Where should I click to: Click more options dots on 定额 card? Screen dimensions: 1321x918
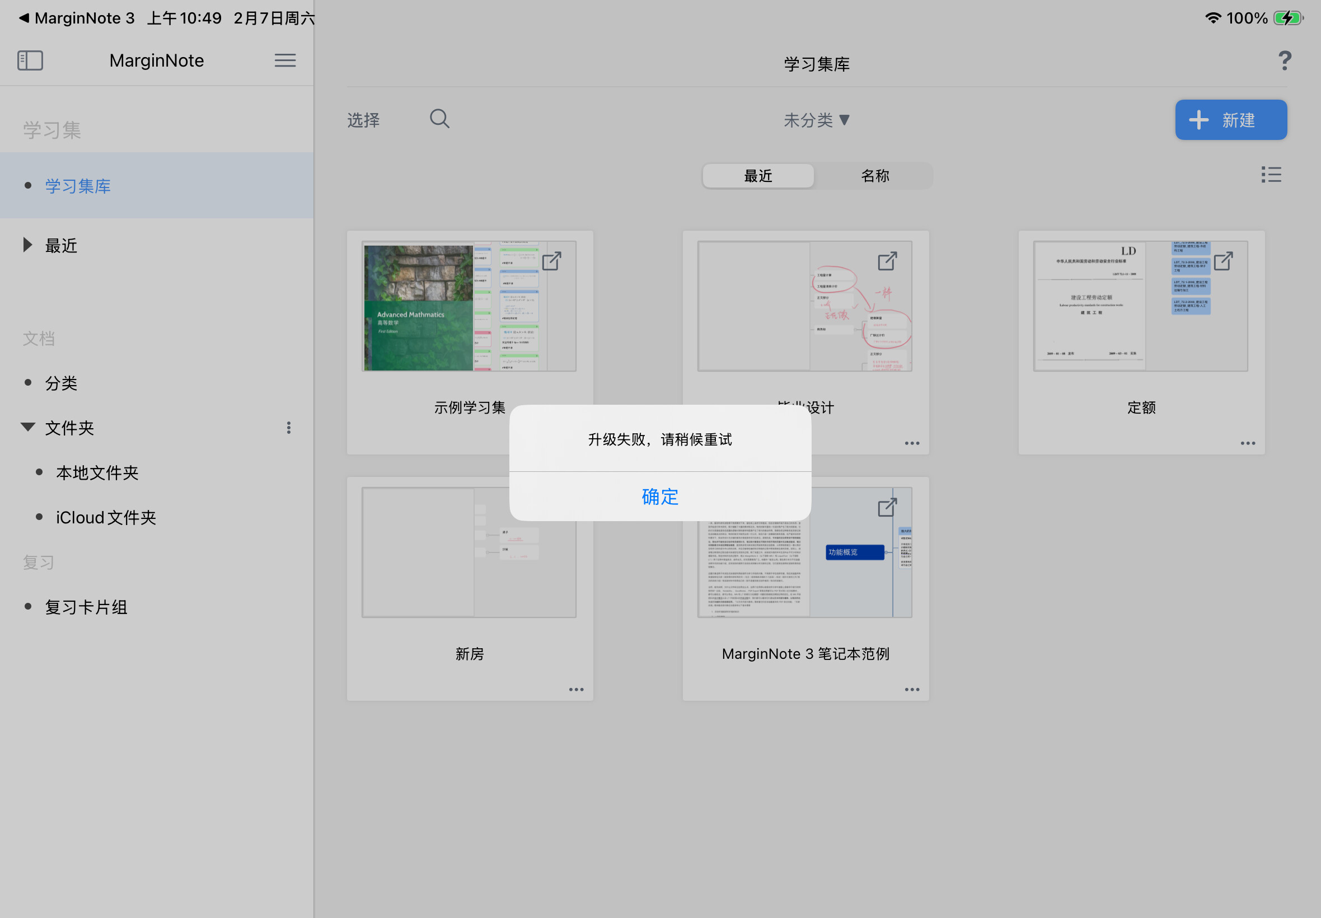pos(1247,443)
